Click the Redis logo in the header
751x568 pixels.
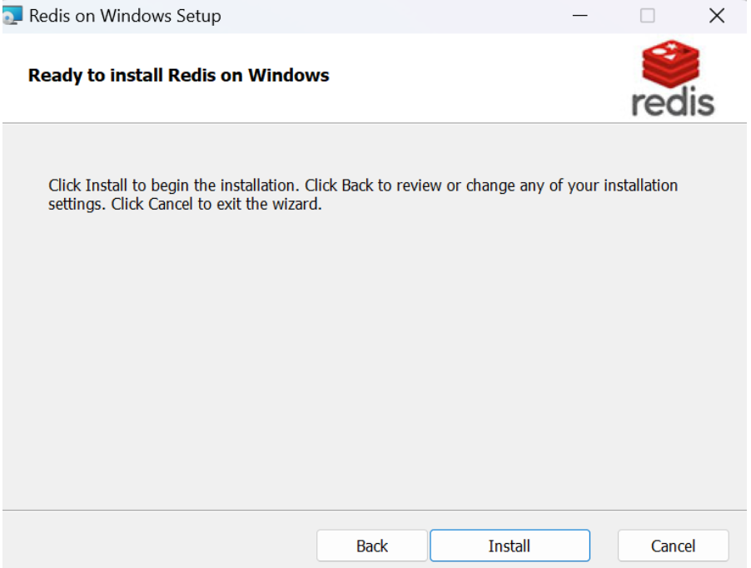tap(673, 78)
